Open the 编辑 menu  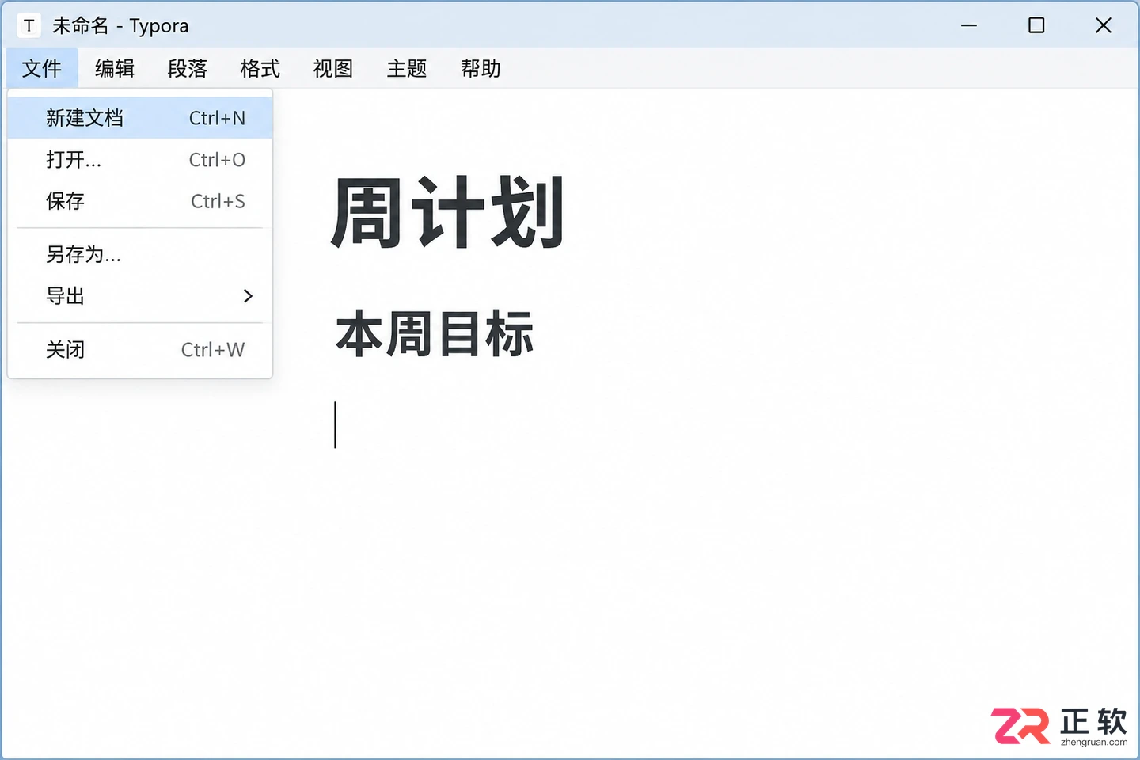coord(115,69)
